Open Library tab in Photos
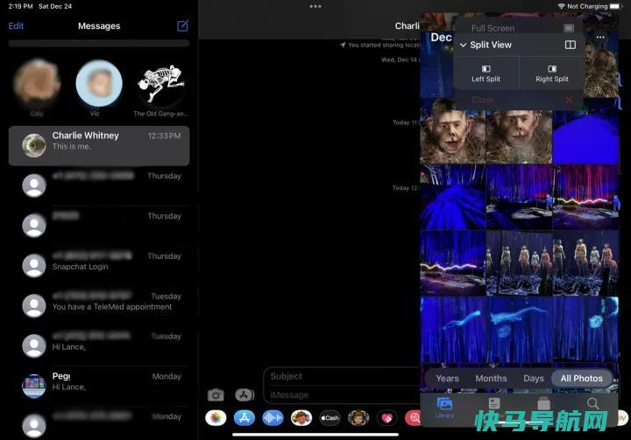The width and height of the screenshot is (631, 440). 444,408
